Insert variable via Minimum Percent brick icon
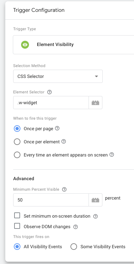The height and width of the screenshot is (264, 134). (95, 200)
